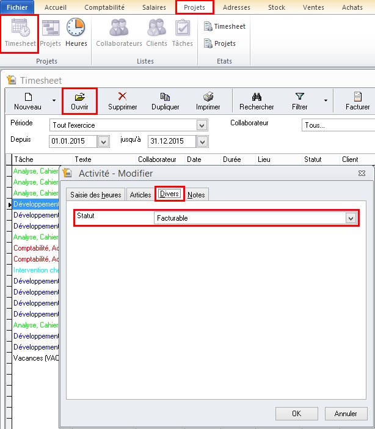Sort by the Date column header
Viewport: 375px width, 429px height.
tap(203, 159)
